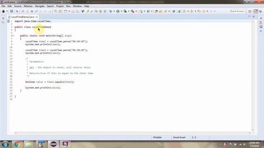This screenshot has width=264, height=148.
Task: Close the LocalTimeDemo2.java tab
Action: [x=37, y=17]
